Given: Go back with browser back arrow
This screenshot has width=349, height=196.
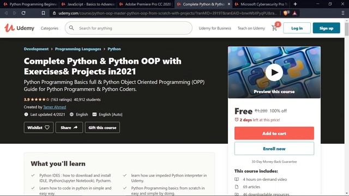Looking at the screenshot, I should pos(6,13).
